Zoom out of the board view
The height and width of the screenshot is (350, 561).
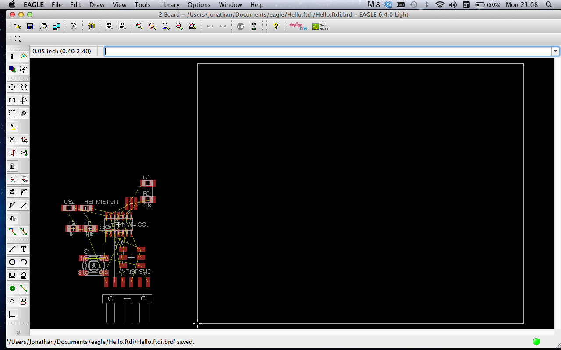[x=166, y=26]
